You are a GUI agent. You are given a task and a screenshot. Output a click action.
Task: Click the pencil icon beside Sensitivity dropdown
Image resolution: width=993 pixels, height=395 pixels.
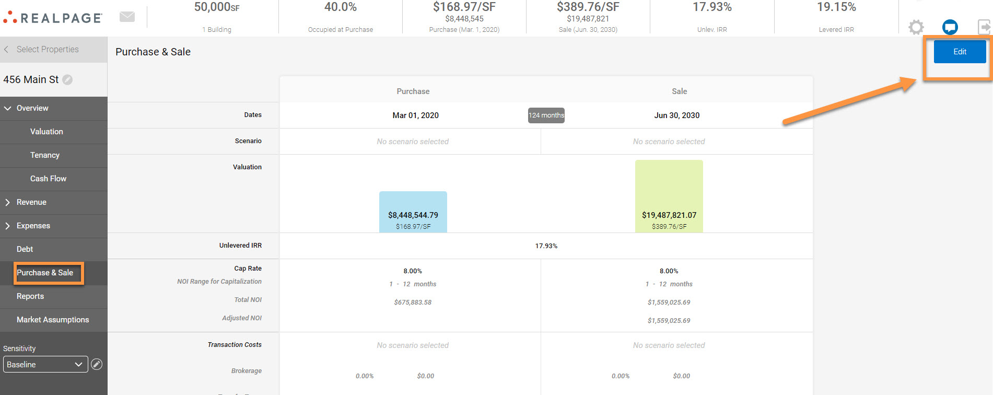point(97,364)
